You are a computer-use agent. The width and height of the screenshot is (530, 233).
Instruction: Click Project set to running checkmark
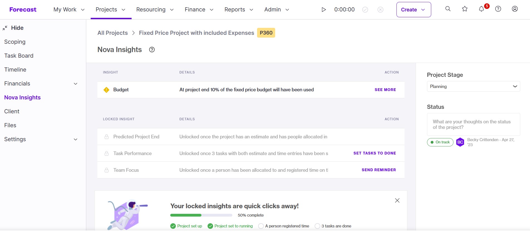210,226
